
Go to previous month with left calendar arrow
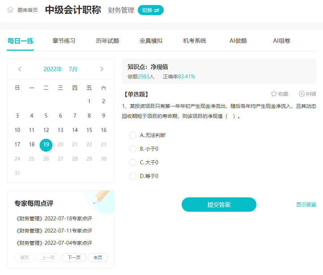pyautogui.click(x=19, y=69)
